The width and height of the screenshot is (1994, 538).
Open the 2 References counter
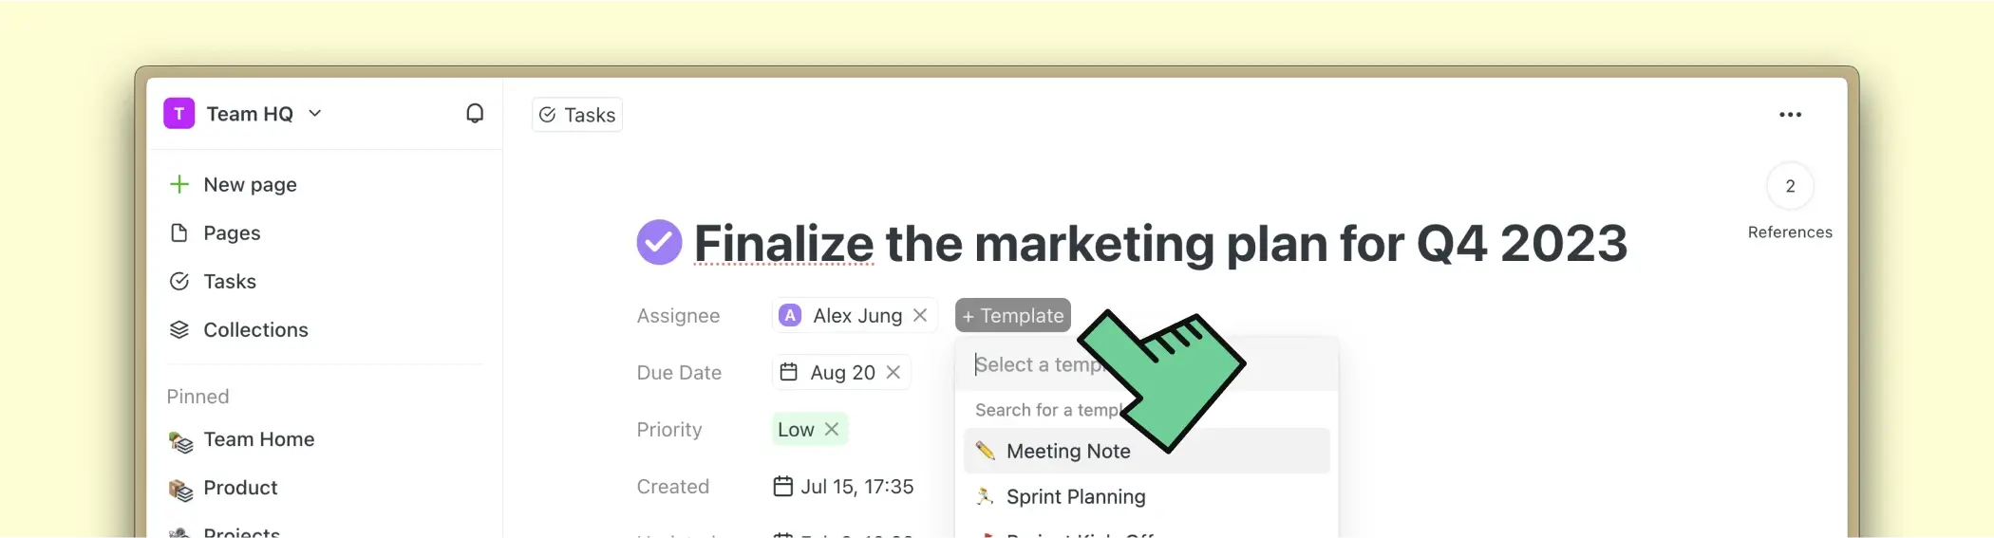pyautogui.click(x=1790, y=187)
